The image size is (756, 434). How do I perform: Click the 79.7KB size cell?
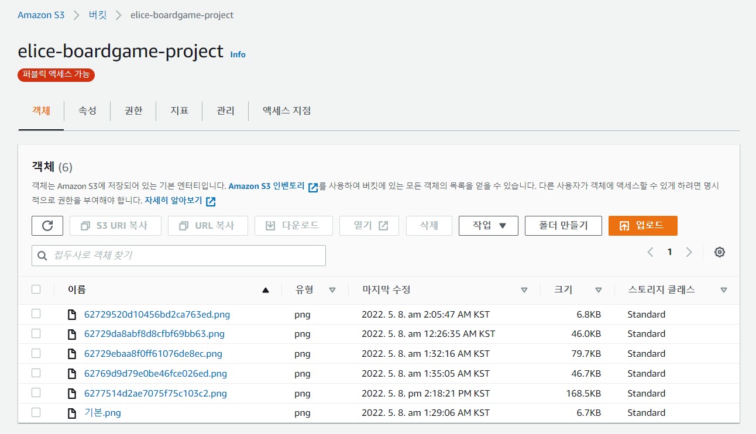586,354
